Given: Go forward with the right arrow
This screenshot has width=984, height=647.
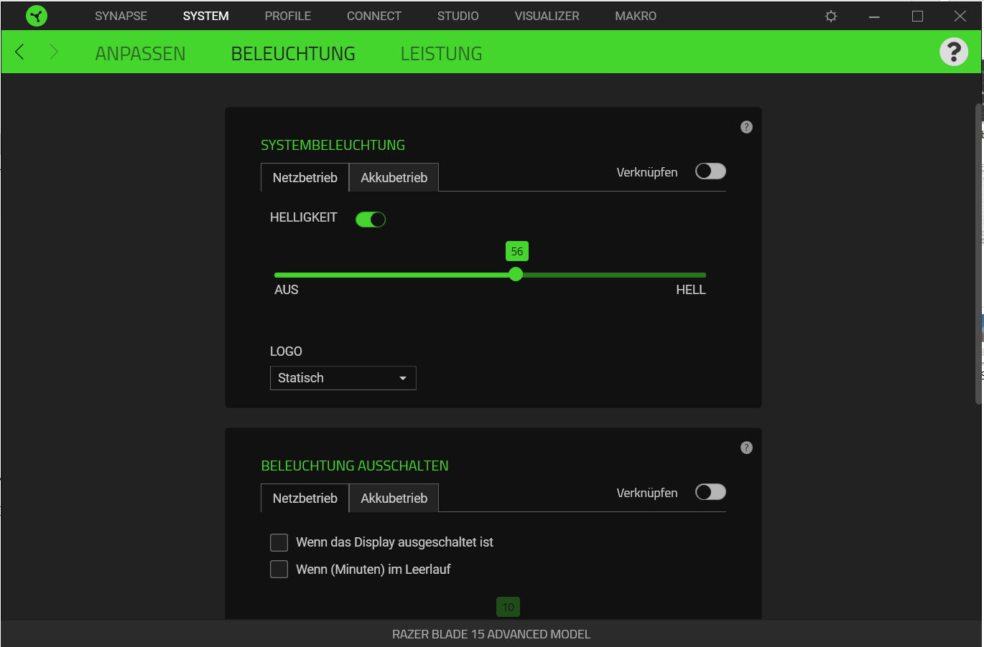Looking at the screenshot, I should point(54,52).
